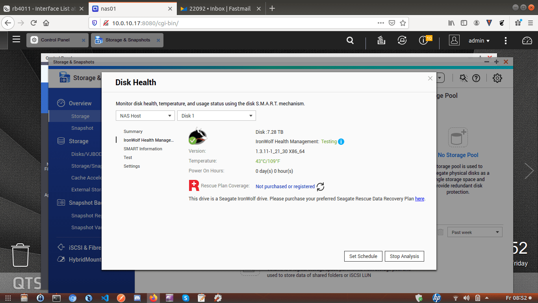The height and width of the screenshot is (303, 538).
Task: Save page to Pocket
Action: click(x=391, y=23)
